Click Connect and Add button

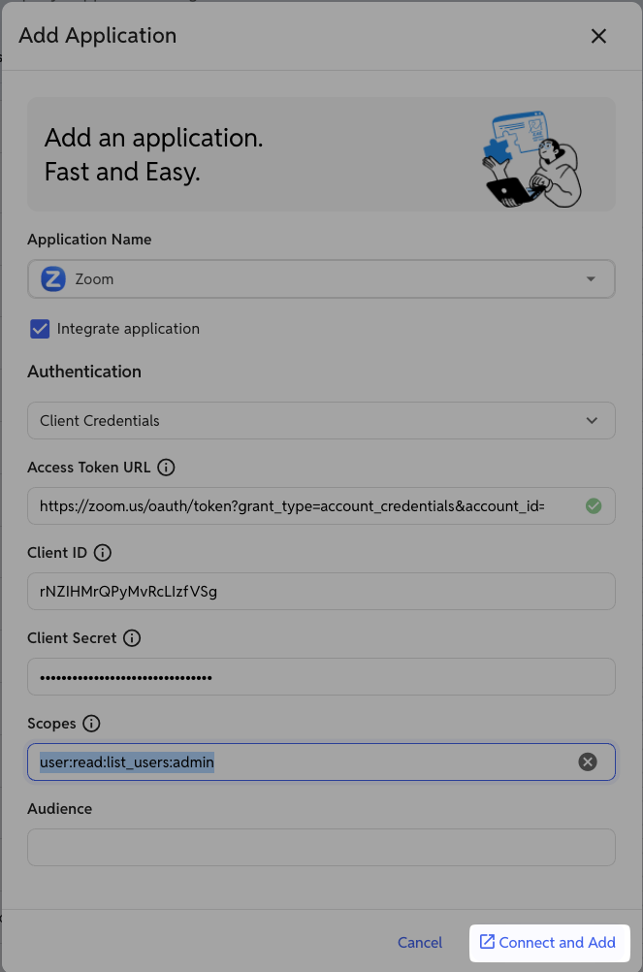[x=550, y=943]
